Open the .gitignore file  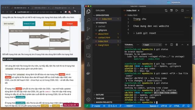point(102,30)
